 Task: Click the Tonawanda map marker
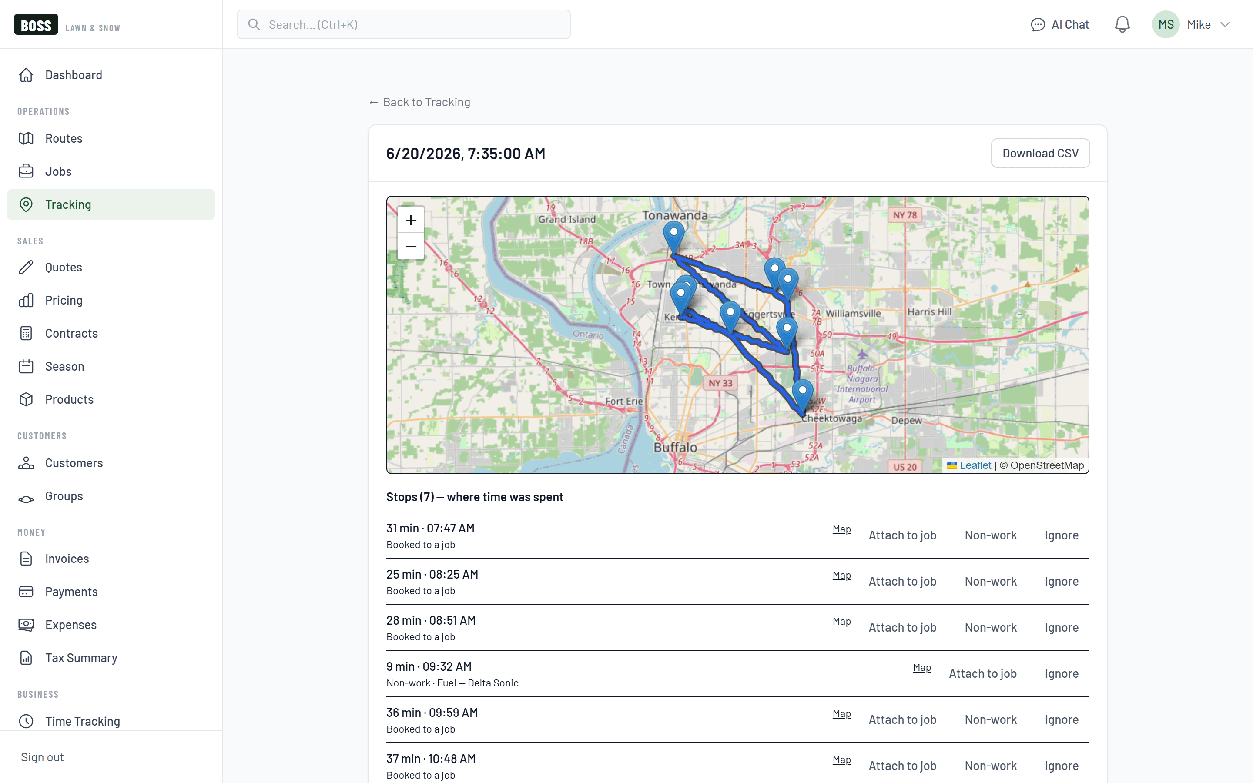click(673, 237)
